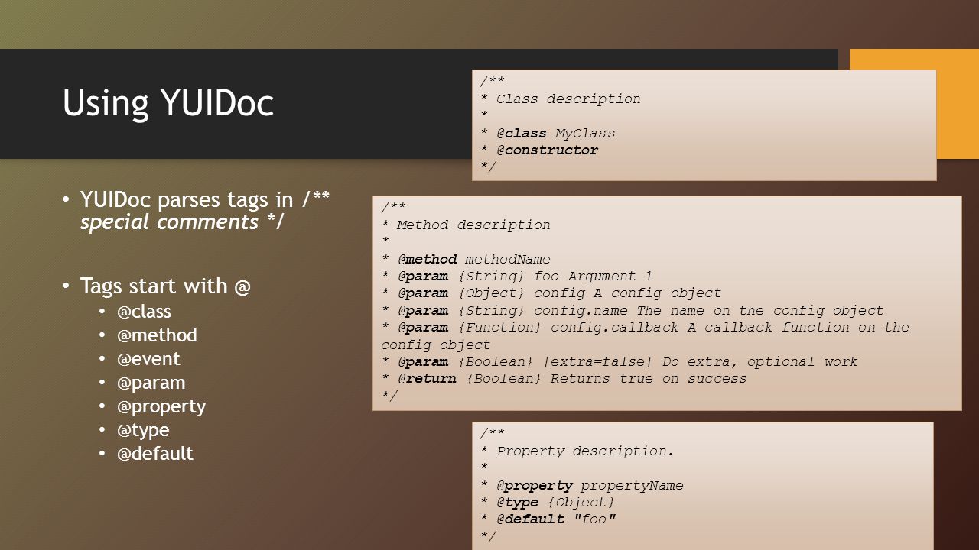Select the '* @class MyClass' code line
979x550 pixels.
pyautogui.click(x=548, y=133)
